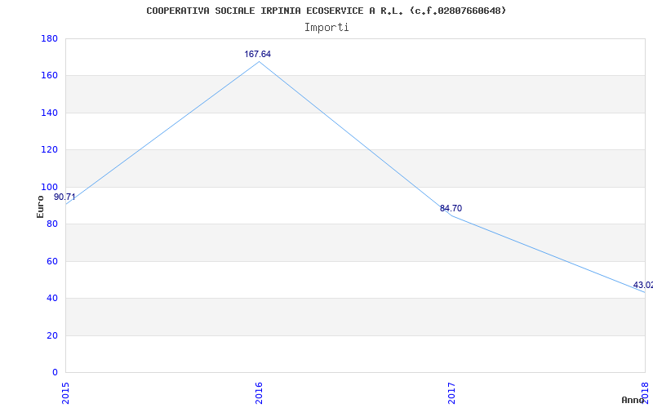Click the 160 y-axis tick label
The image size is (653, 408).
coord(49,76)
